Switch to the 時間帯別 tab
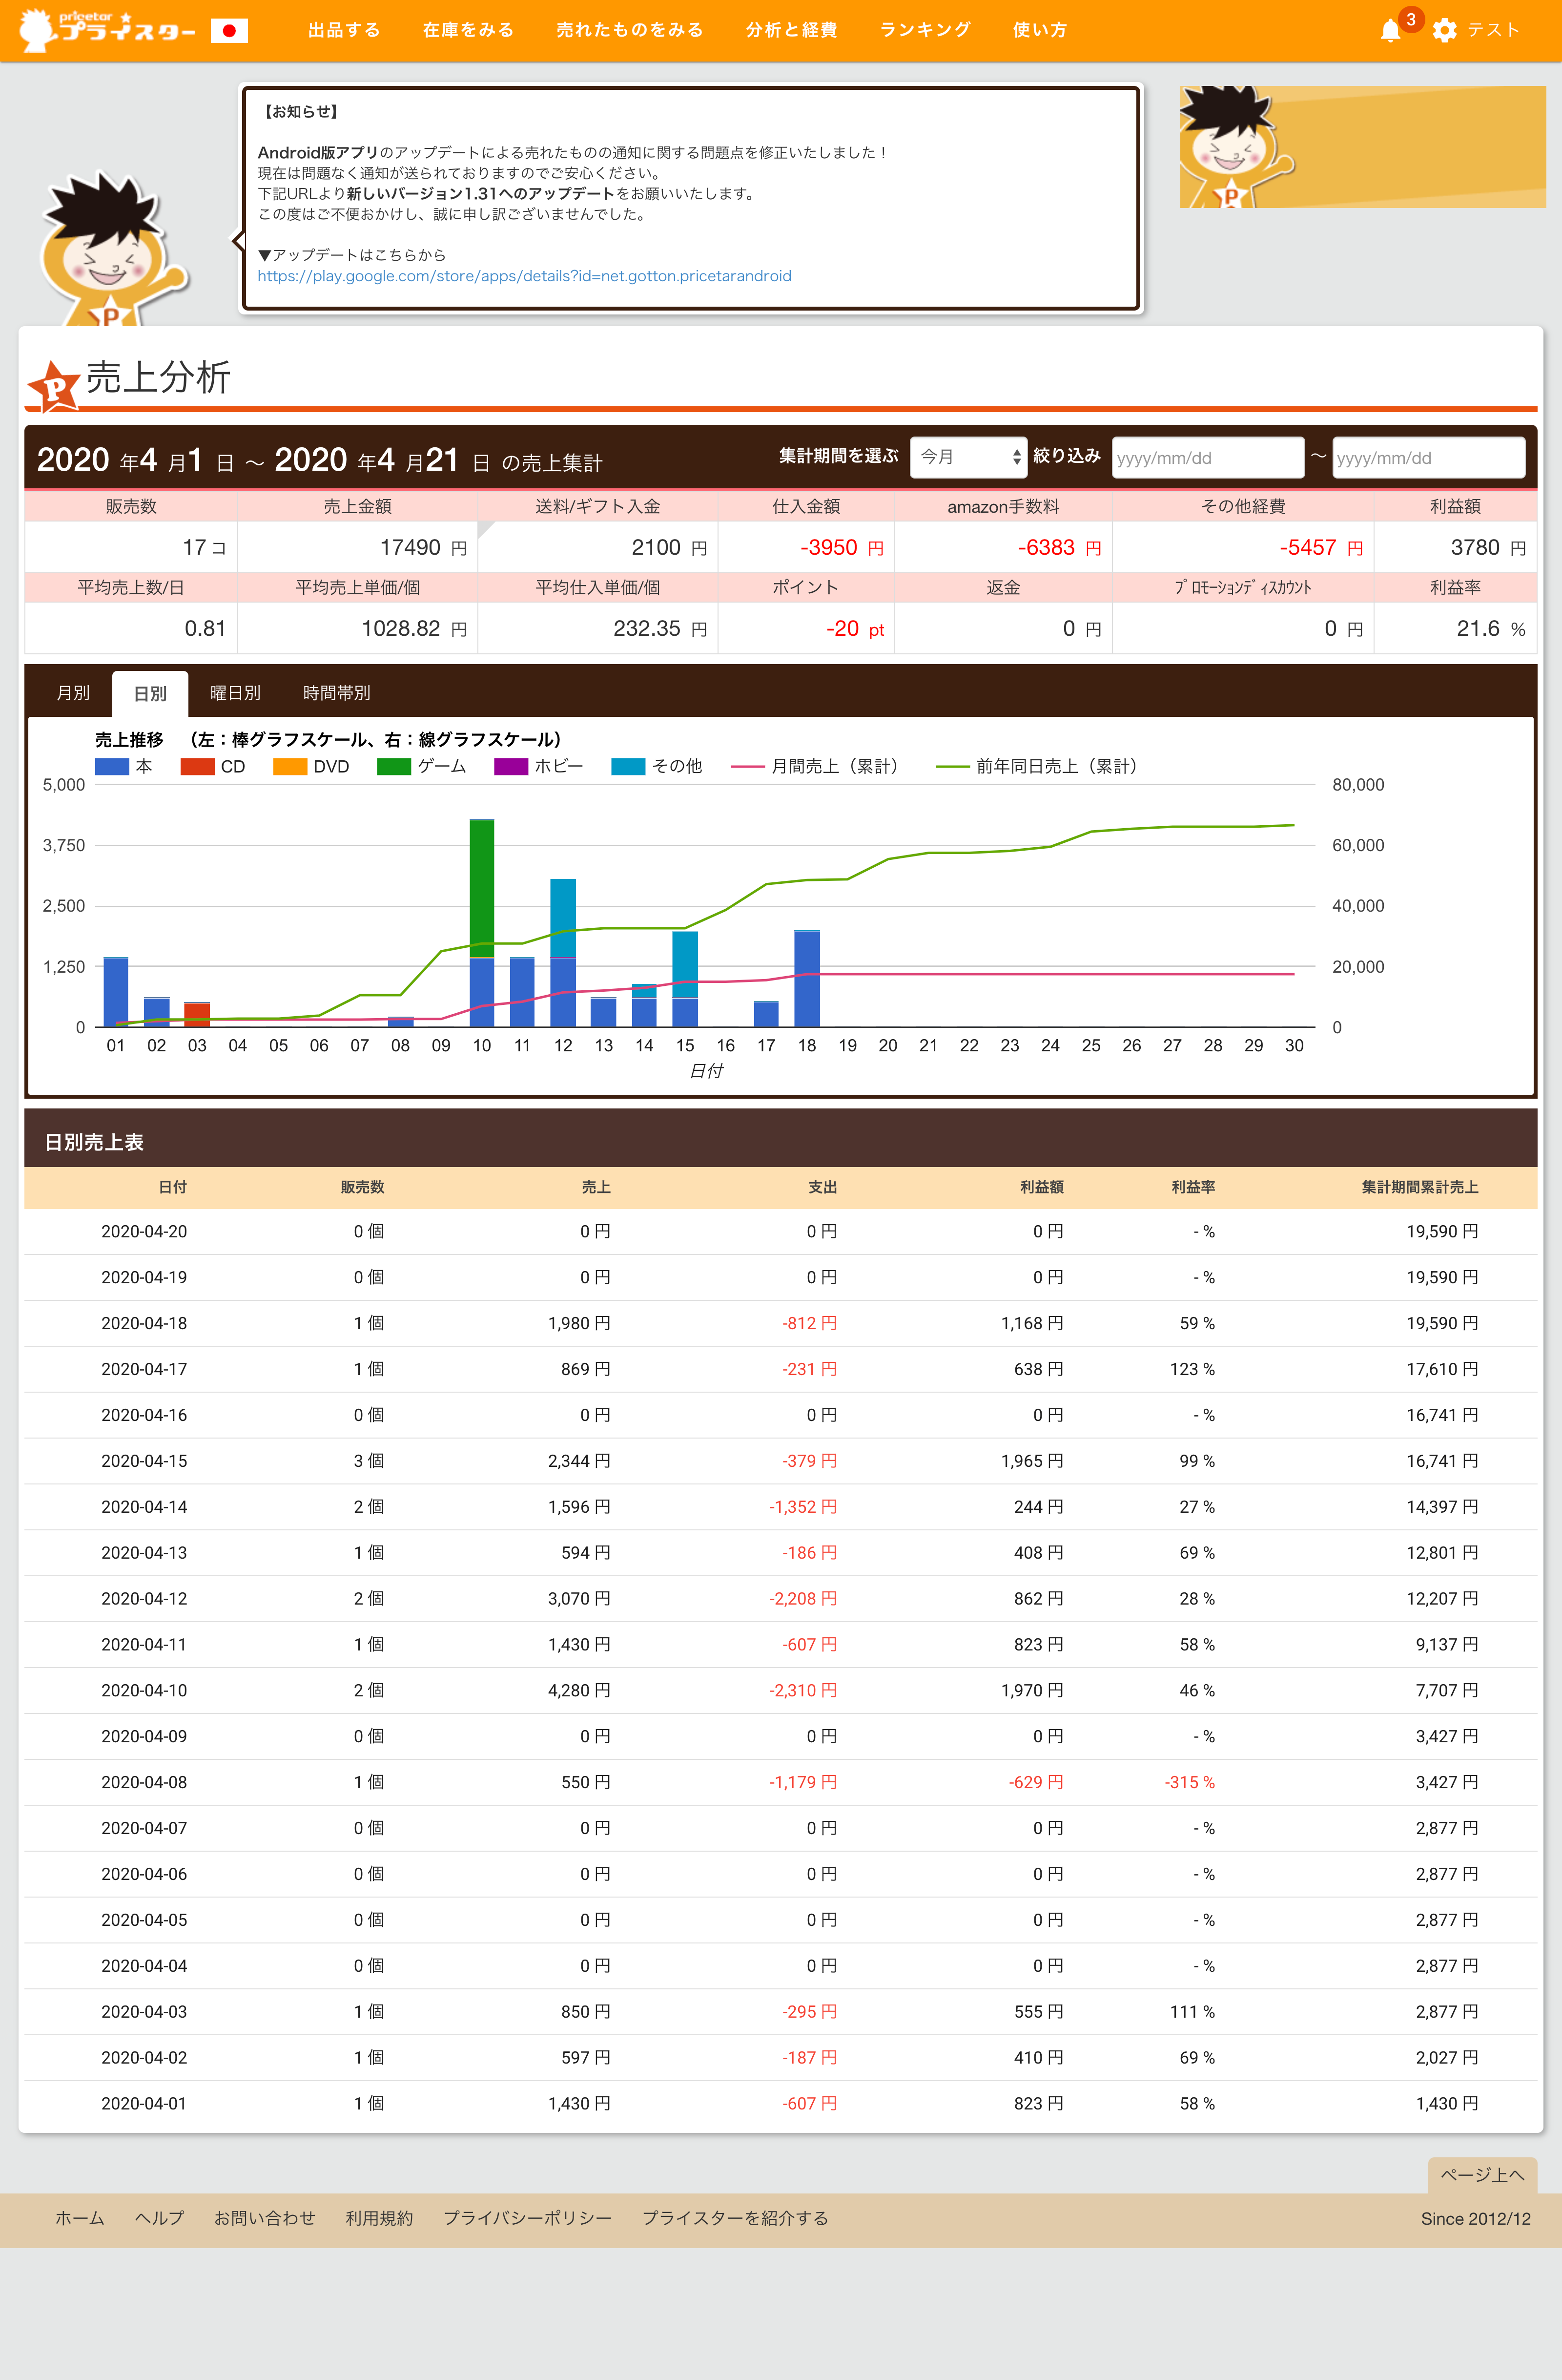Screen dimensions: 1562x2380 click(x=336, y=693)
